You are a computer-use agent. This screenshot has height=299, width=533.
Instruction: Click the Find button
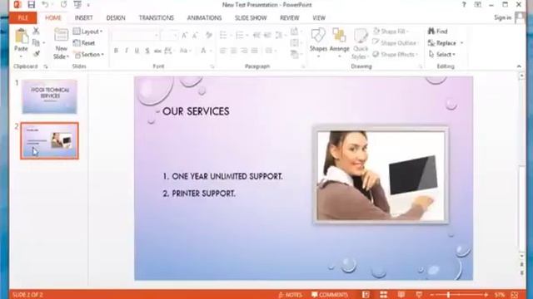click(x=438, y=32)
